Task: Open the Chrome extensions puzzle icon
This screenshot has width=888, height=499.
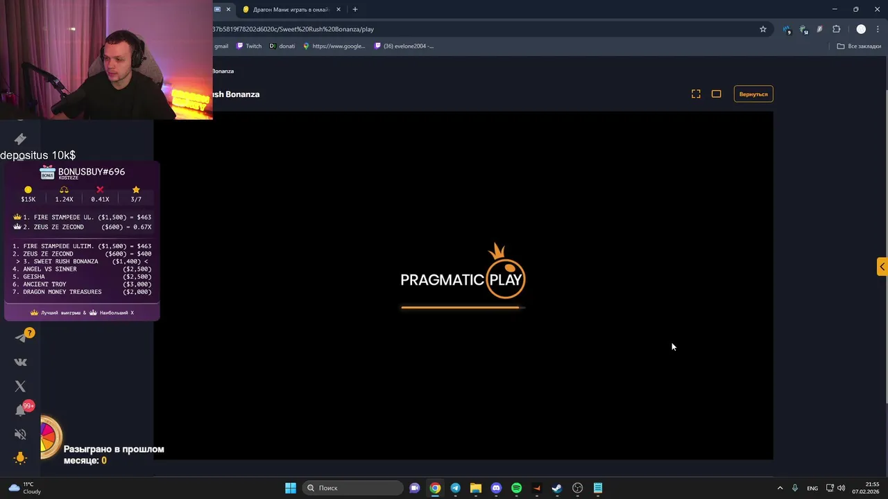Action: click(x=836, y=29)
